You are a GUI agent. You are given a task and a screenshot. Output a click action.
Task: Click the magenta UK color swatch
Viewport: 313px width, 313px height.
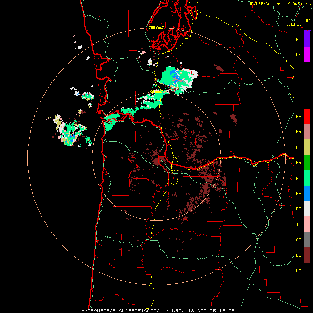point(307,55)
